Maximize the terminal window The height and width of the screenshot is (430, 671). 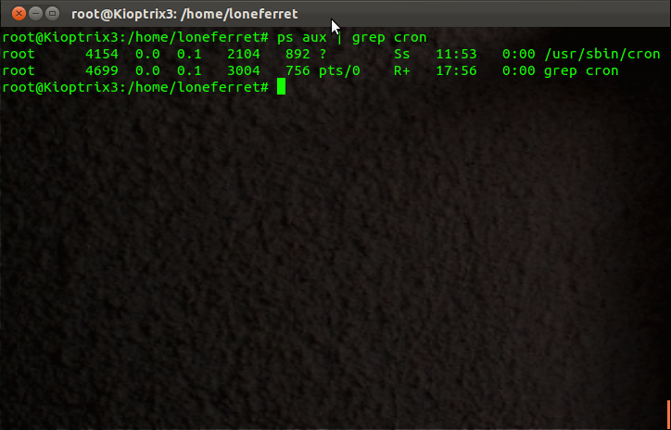click(x=52, y=14)
